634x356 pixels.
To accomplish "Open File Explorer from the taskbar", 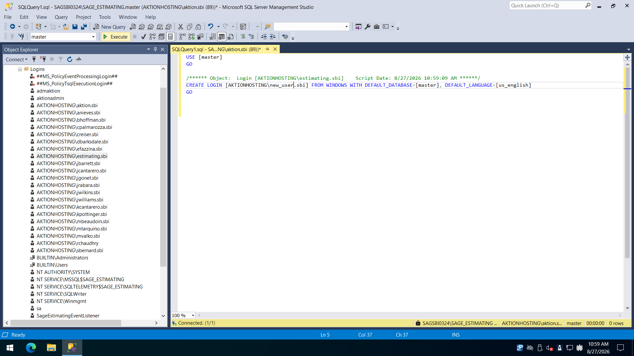I will pos(52,347).
